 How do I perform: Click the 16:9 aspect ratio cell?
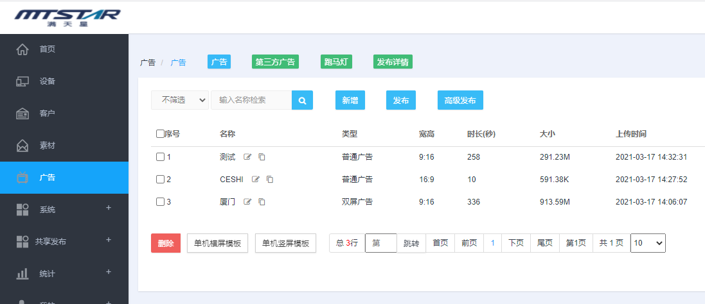point(426,180)
